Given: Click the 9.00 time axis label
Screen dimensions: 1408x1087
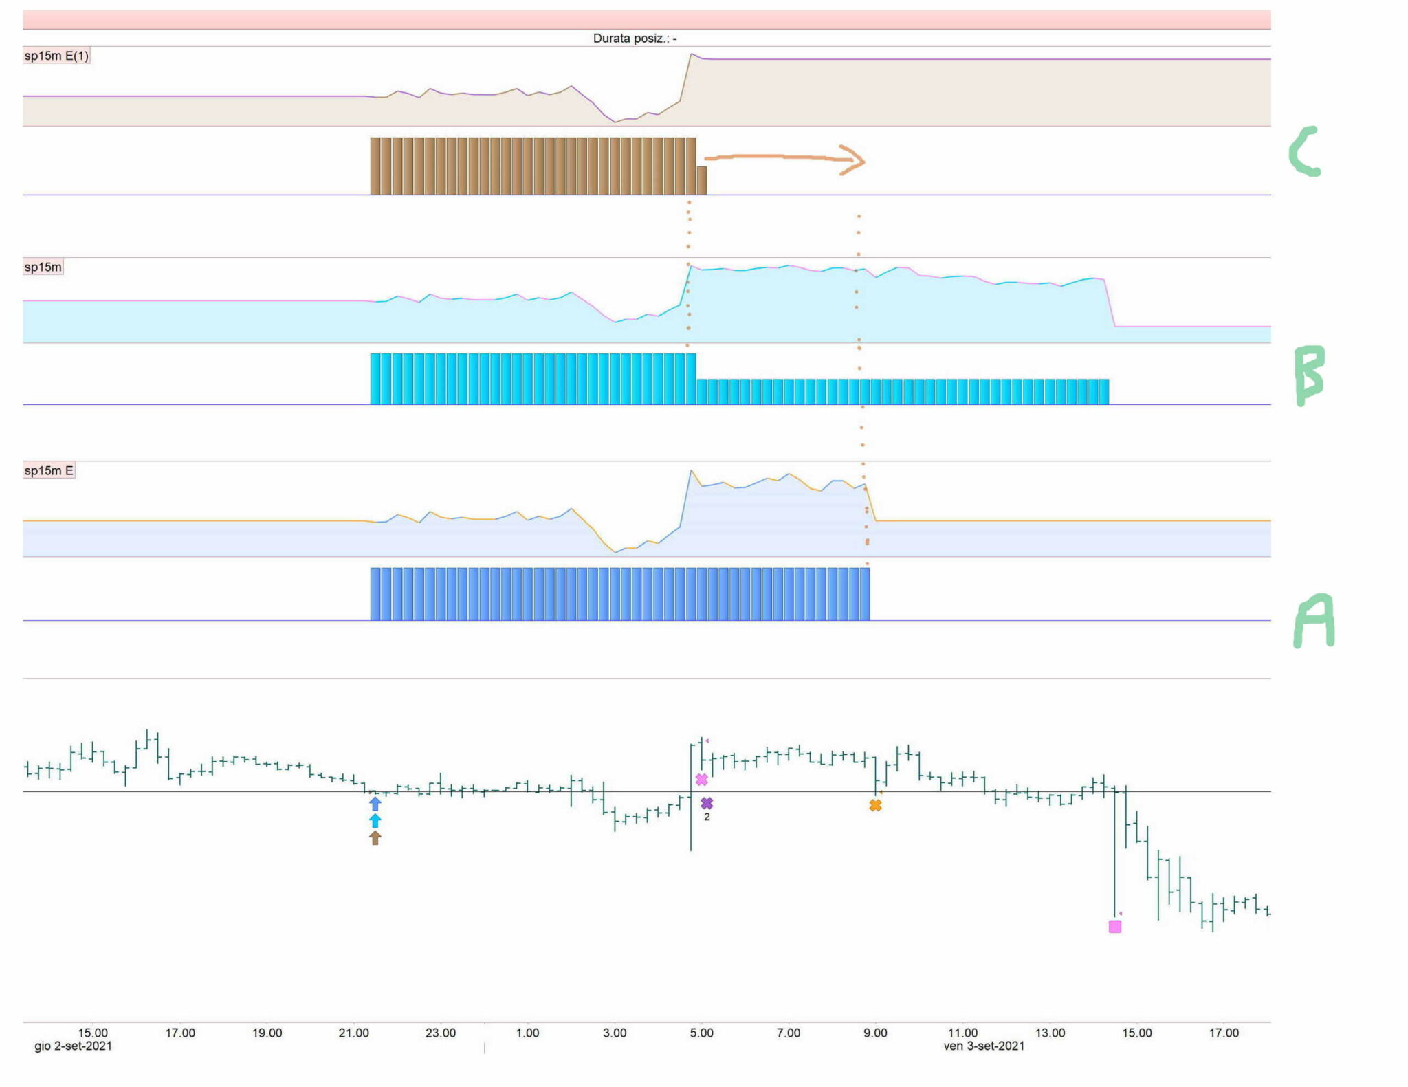Looking at the screenshot, I should [x=875, y=1033].
